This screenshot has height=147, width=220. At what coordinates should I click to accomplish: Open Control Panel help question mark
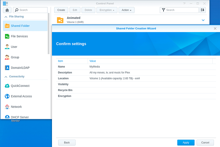pyautogui.click(x=184, y=3)
